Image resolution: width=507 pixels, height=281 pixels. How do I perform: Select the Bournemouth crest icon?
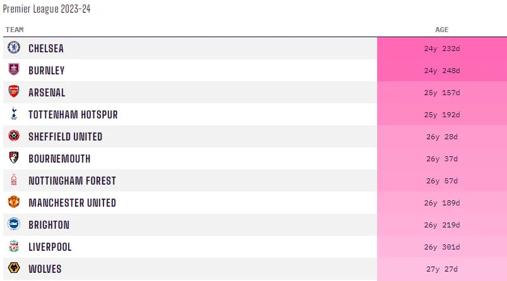point(14,158)
